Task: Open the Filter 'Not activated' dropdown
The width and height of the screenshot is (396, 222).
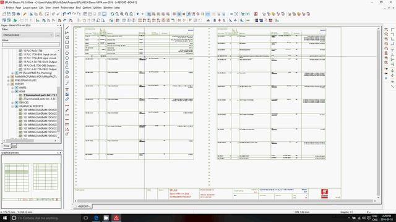Action: click(28, 35)
